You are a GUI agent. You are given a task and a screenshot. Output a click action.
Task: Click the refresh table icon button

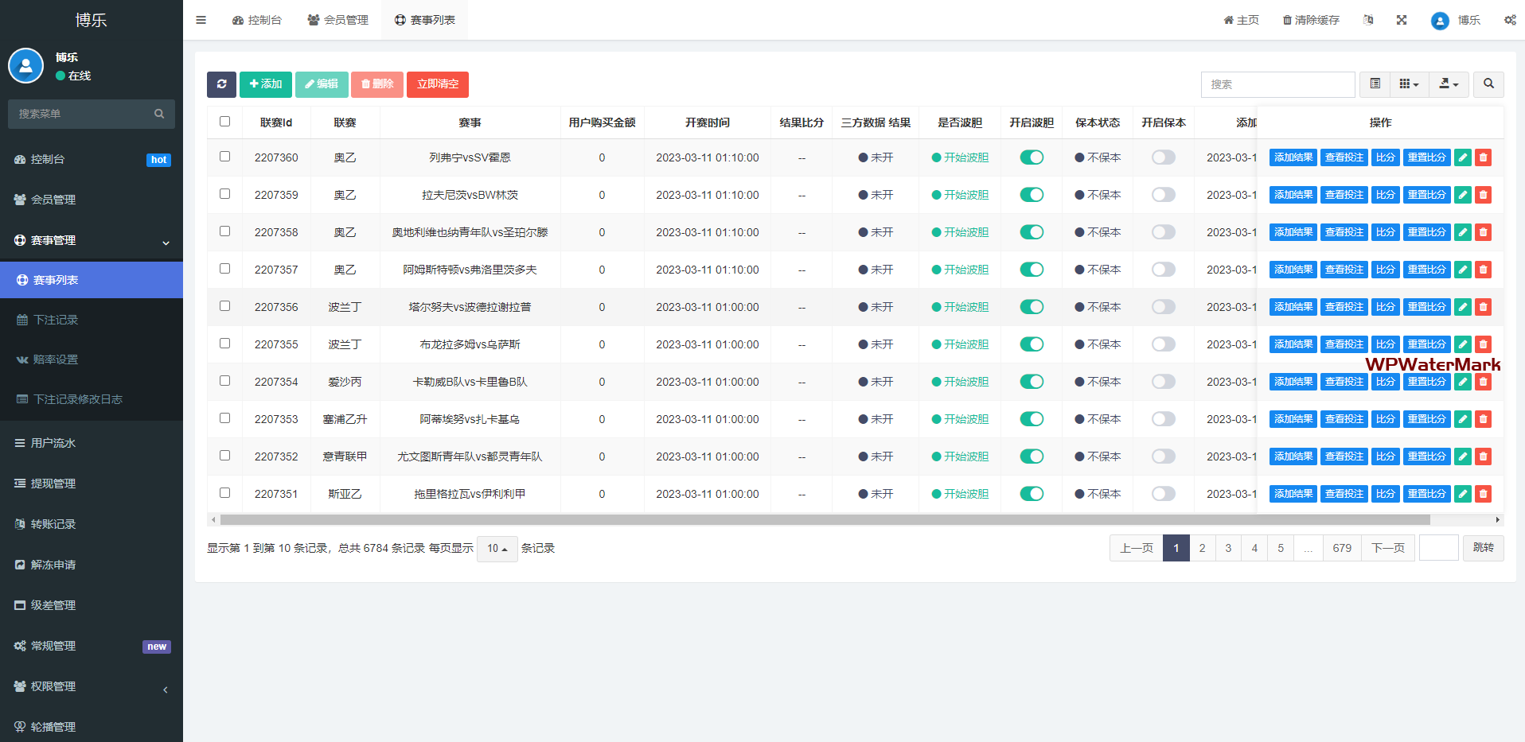pos(221,84)
